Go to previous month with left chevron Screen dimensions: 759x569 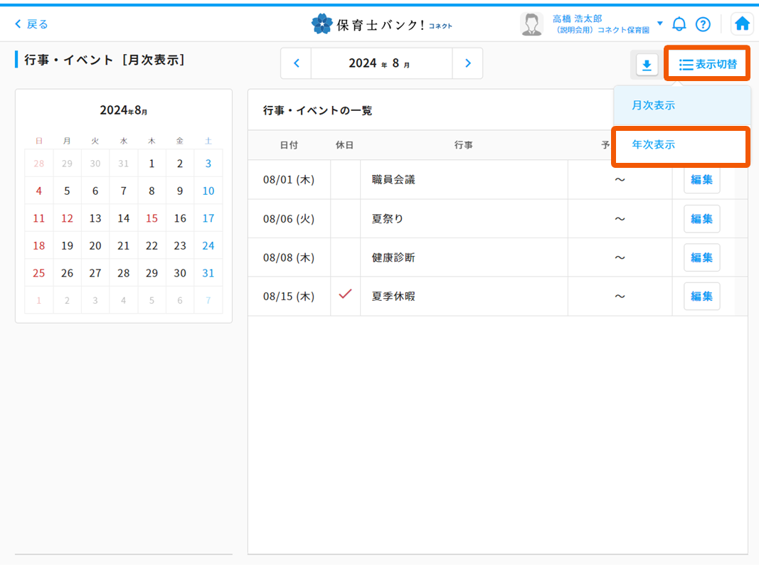(x=297, y=63)
